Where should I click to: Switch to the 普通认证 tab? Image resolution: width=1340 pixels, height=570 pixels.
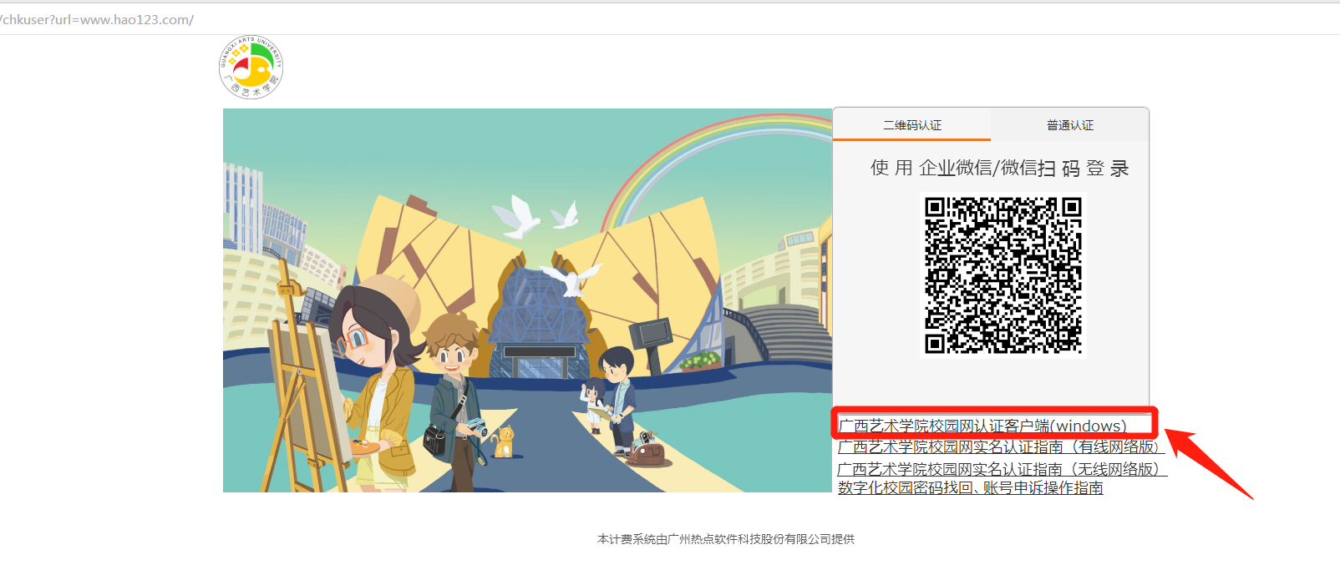1070,125
